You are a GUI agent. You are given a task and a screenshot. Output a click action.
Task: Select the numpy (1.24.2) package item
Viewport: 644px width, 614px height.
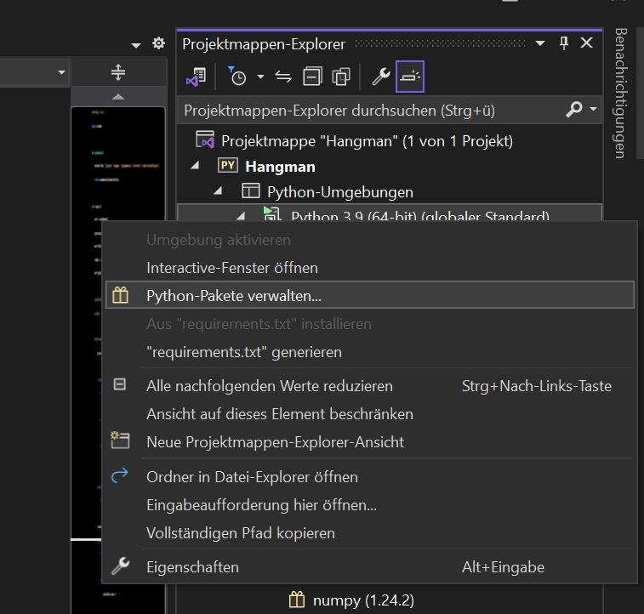click(362, 600)
